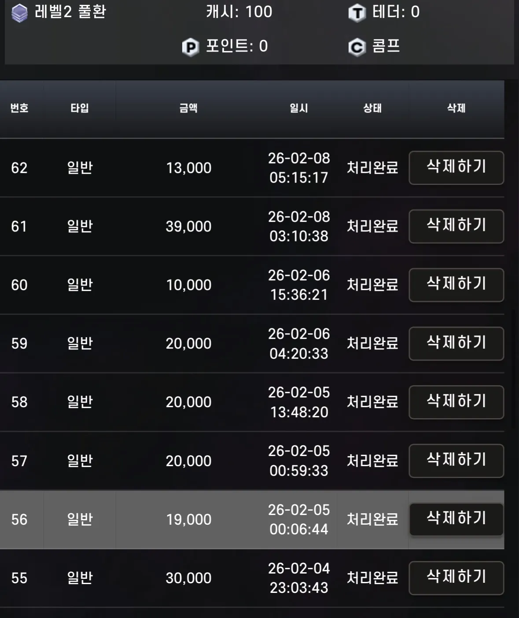Select the 캐시: 100 balance text

239,12
